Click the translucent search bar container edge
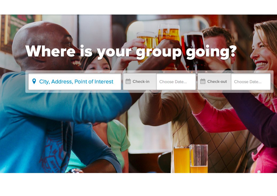Screen dimensions: 277x196 (149, 91)
